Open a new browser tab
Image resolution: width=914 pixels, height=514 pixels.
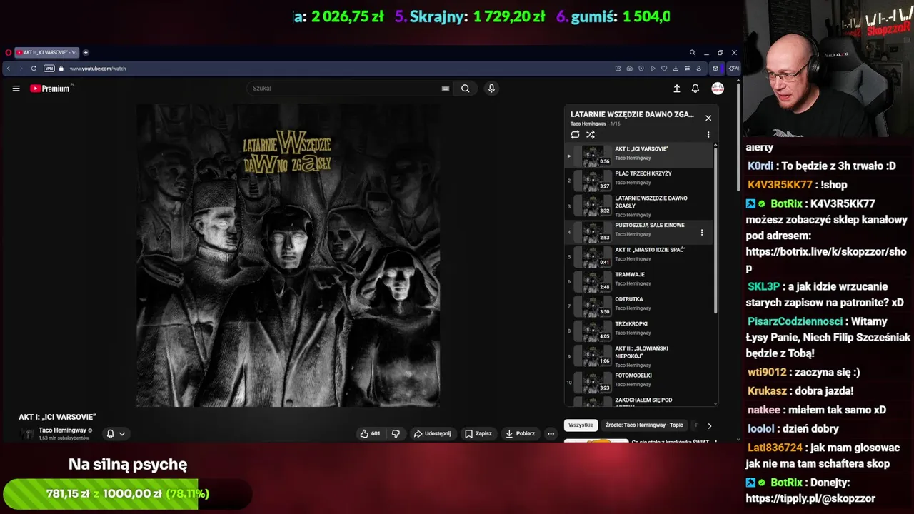[x=86, y=52]
